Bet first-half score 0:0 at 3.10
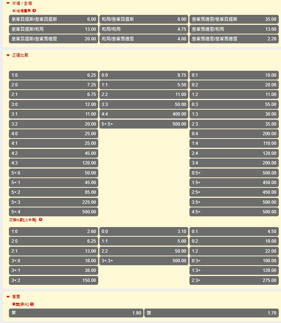 pos(144,232)
